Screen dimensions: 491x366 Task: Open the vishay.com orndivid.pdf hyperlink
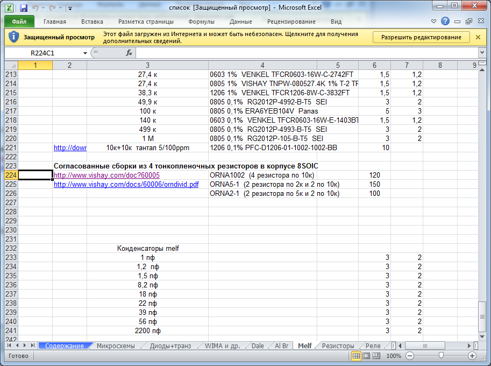126,184
